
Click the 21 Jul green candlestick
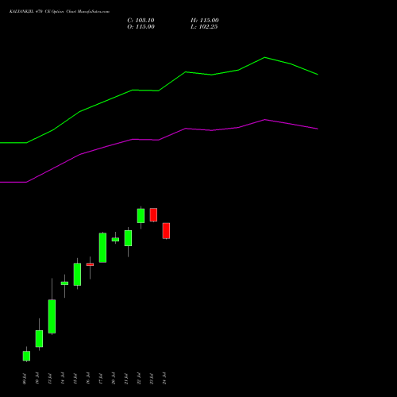(128, 238)
